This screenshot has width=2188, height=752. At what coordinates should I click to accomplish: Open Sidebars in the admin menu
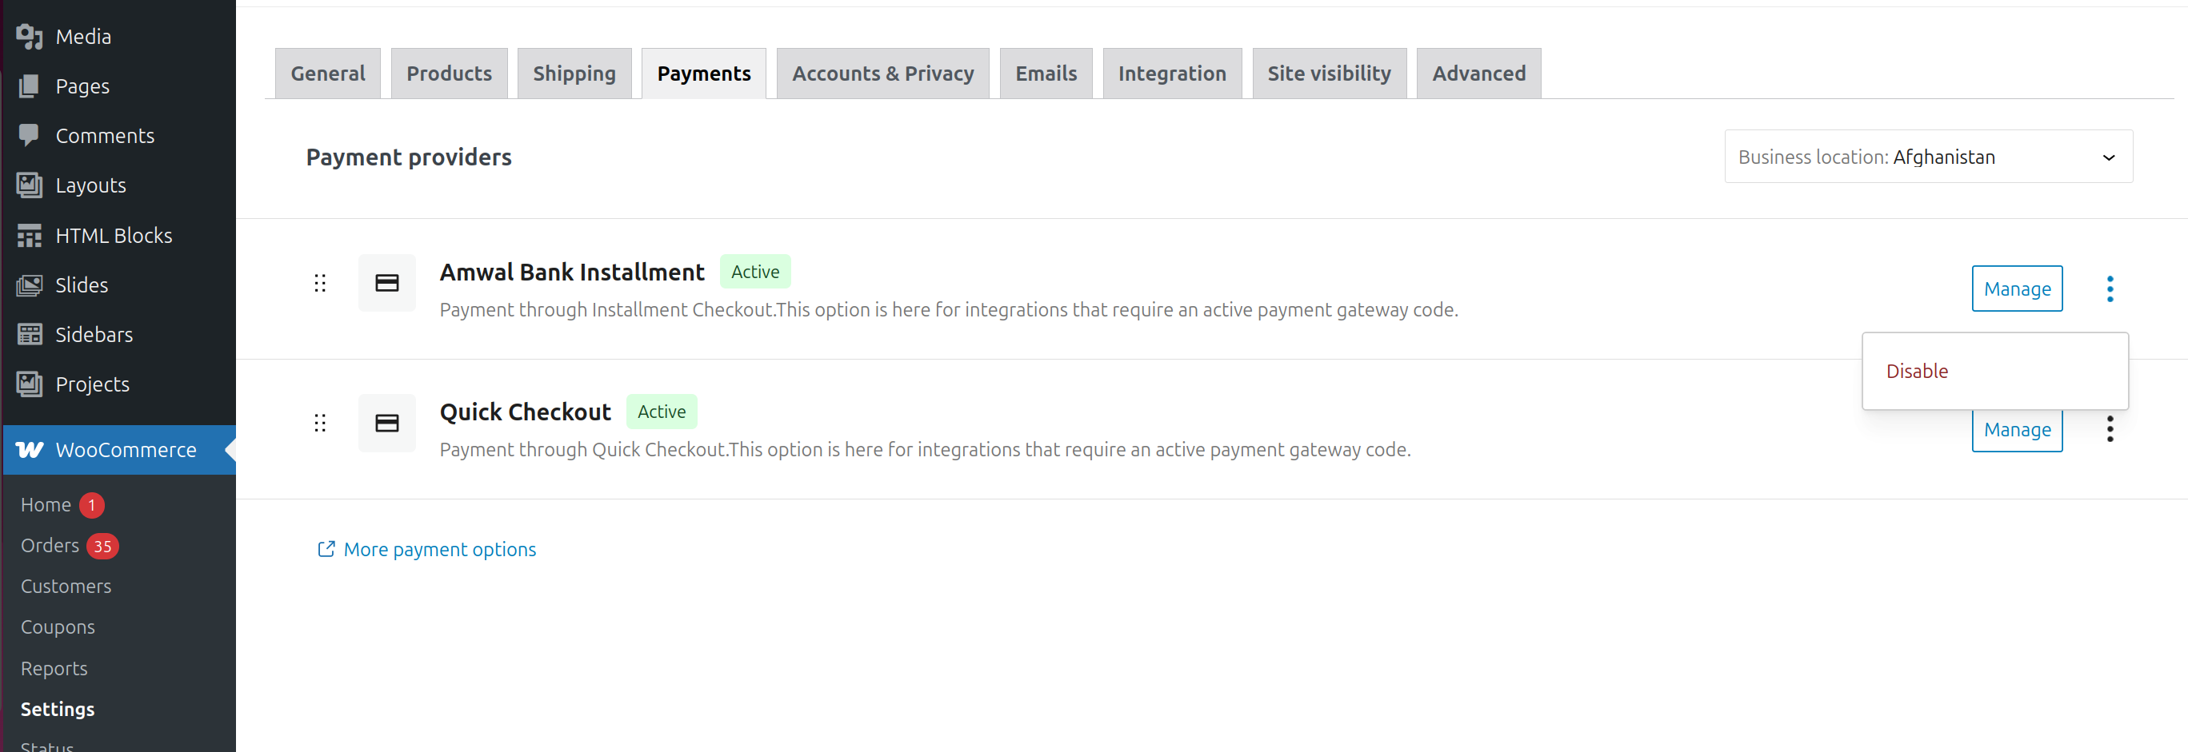(94, 334)
